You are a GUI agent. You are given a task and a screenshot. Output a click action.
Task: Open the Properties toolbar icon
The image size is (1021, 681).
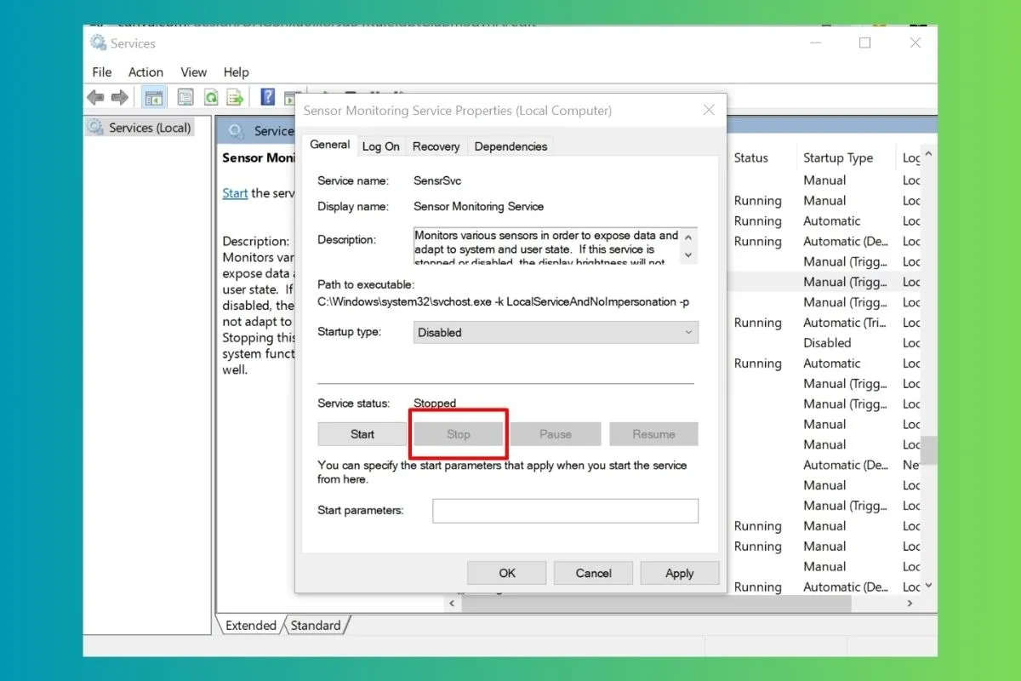[185, 98]
